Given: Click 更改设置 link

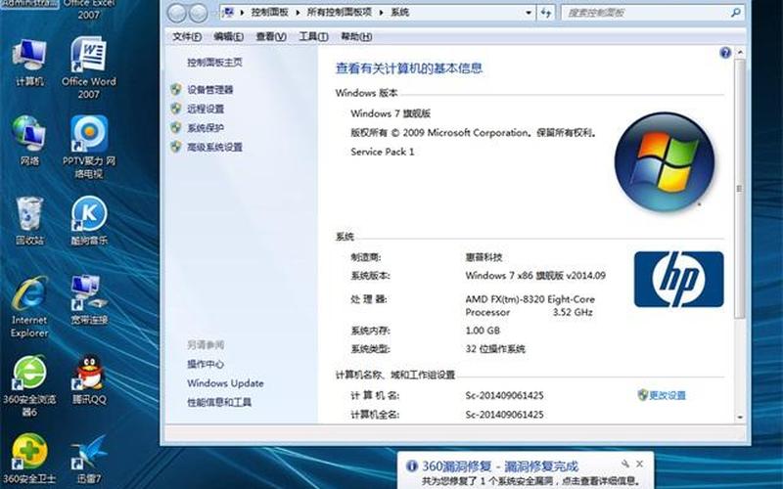Looking at the screenshot, I should pyautogui.click(x=668, y=395).
